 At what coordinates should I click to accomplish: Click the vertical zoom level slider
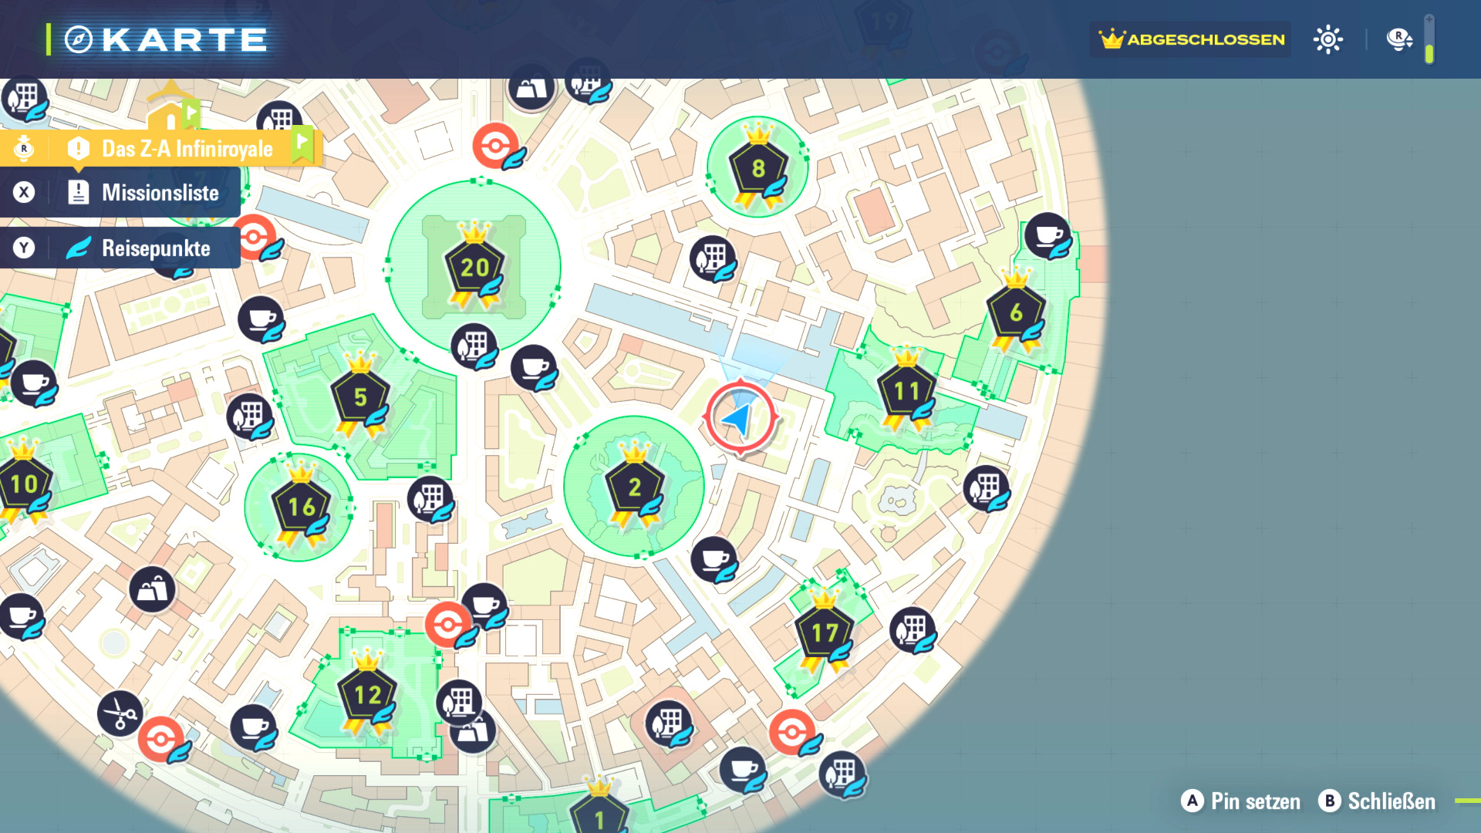coord(1429,40)
